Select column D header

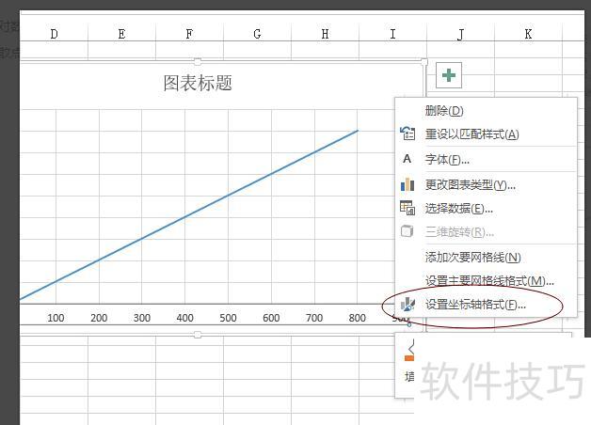[54, 34]
